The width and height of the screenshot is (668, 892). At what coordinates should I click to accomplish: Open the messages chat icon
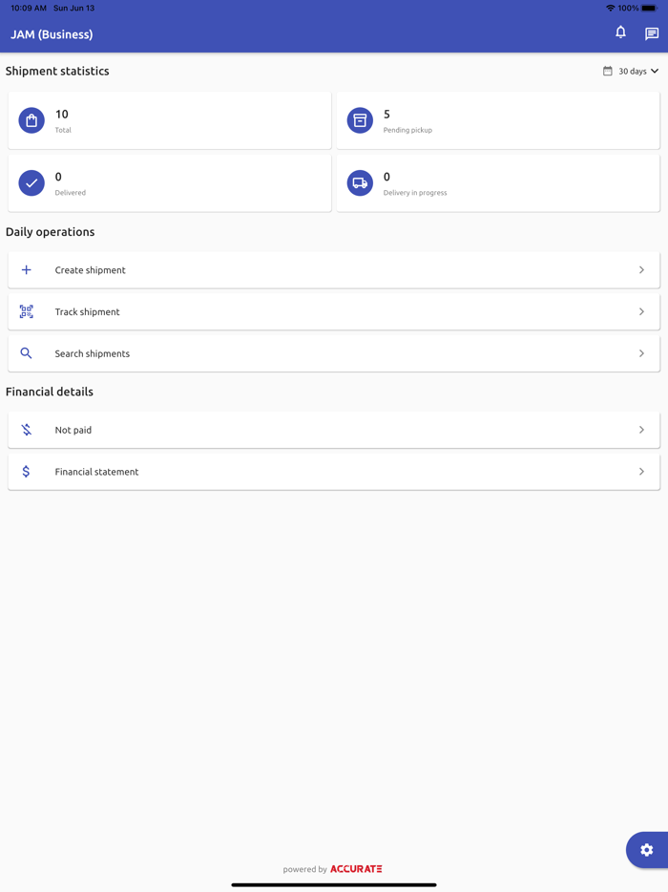point(652,34)
